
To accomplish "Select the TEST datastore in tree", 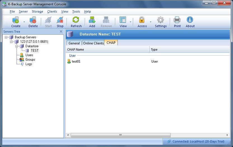I will coord(35,51).
